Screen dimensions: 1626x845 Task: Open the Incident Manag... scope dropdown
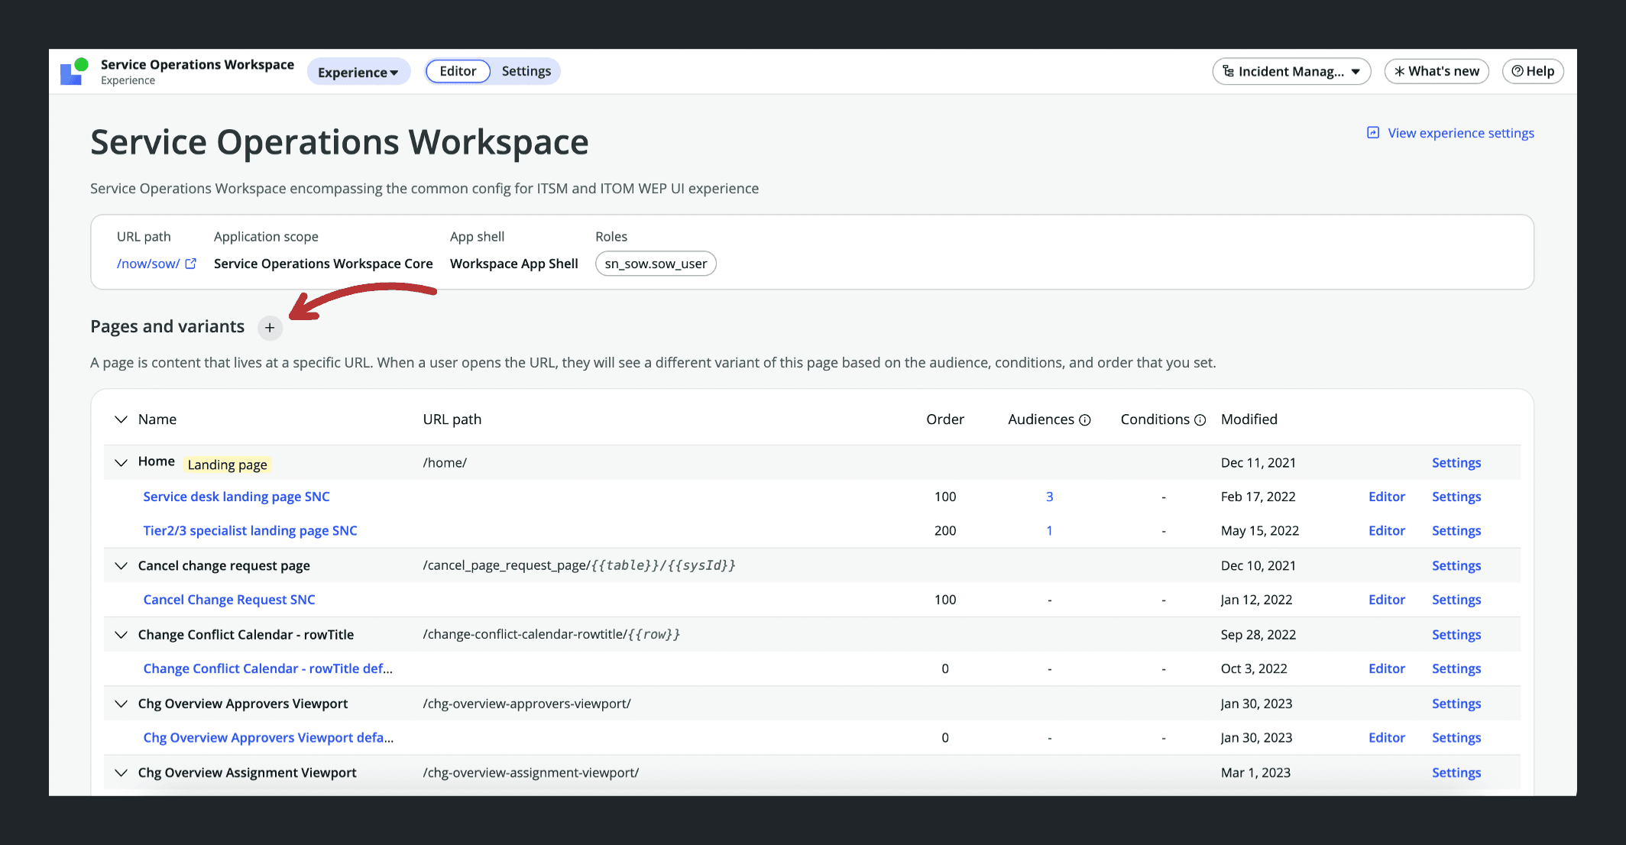[1291, 72]
